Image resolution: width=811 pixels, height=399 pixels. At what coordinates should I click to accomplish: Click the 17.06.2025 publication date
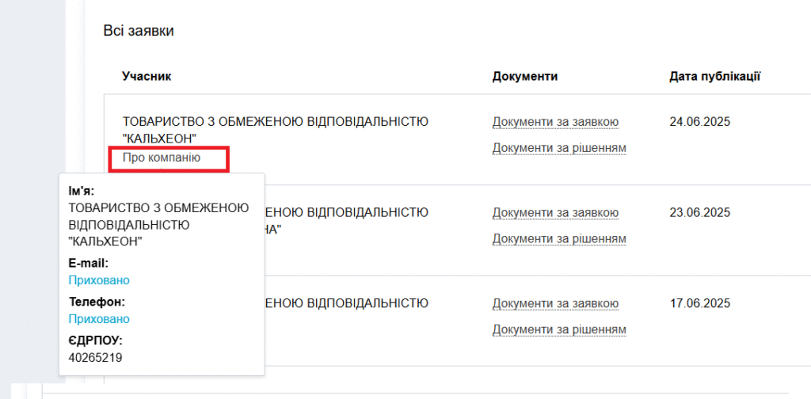tap(699, 303)
